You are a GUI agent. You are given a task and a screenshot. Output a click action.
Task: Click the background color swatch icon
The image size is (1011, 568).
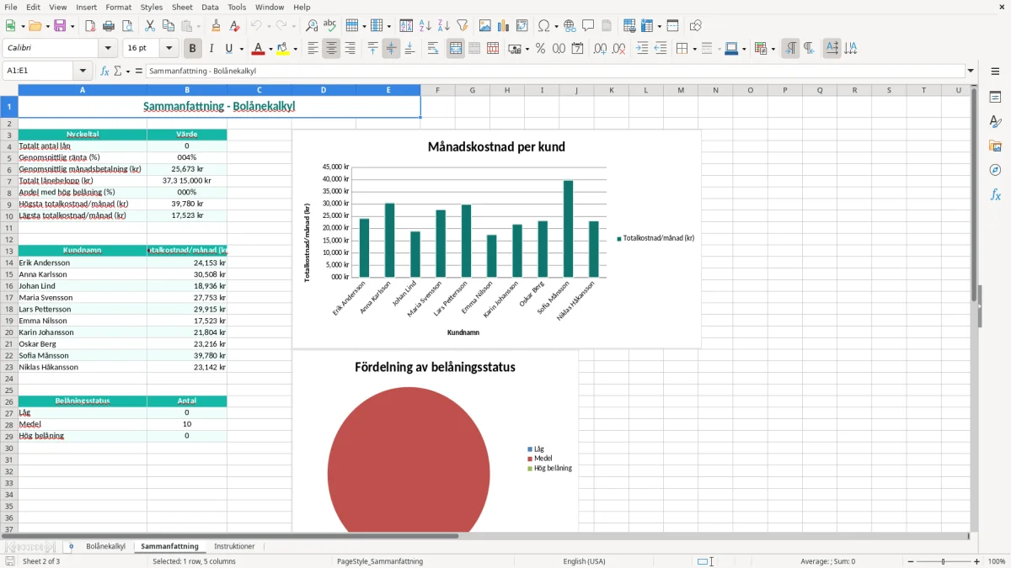[x=282, y=49]
